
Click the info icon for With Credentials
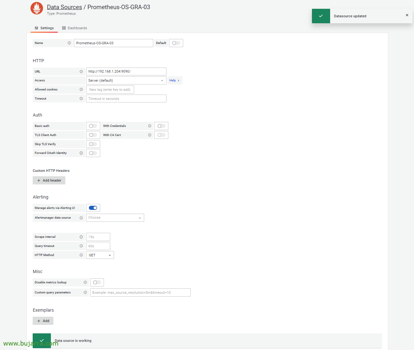[150, 126]
